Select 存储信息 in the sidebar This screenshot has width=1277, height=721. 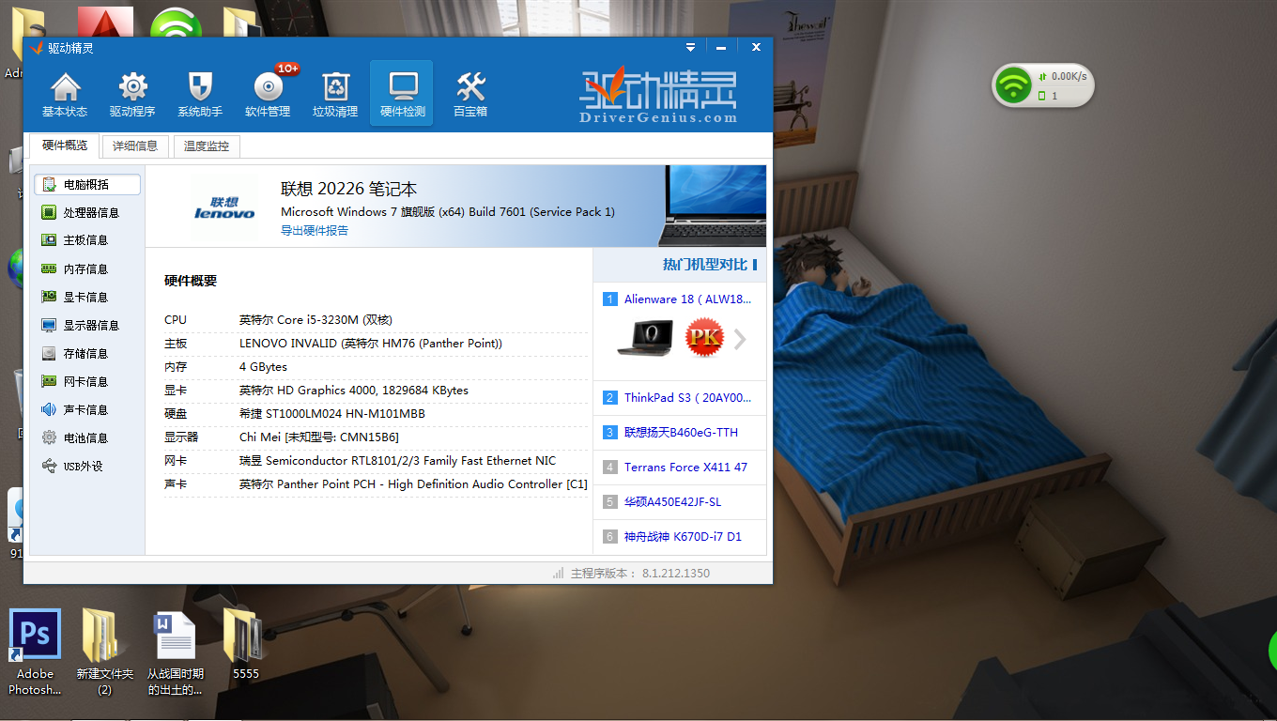pyautogui.click(x=87, y=354)
